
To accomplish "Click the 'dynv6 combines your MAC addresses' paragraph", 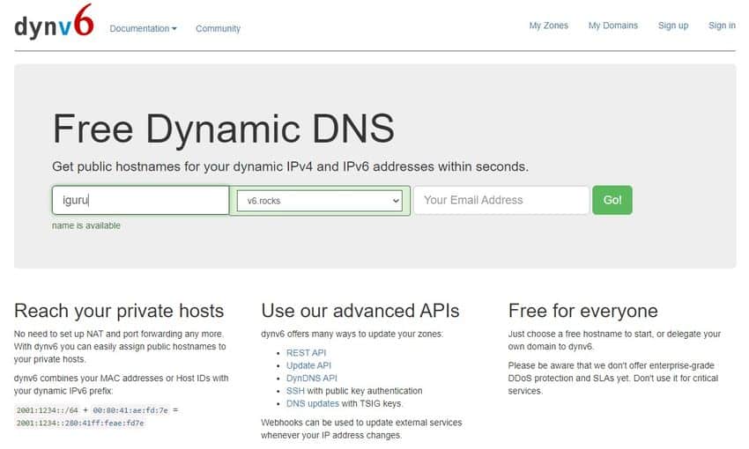I will pos(122,384).
